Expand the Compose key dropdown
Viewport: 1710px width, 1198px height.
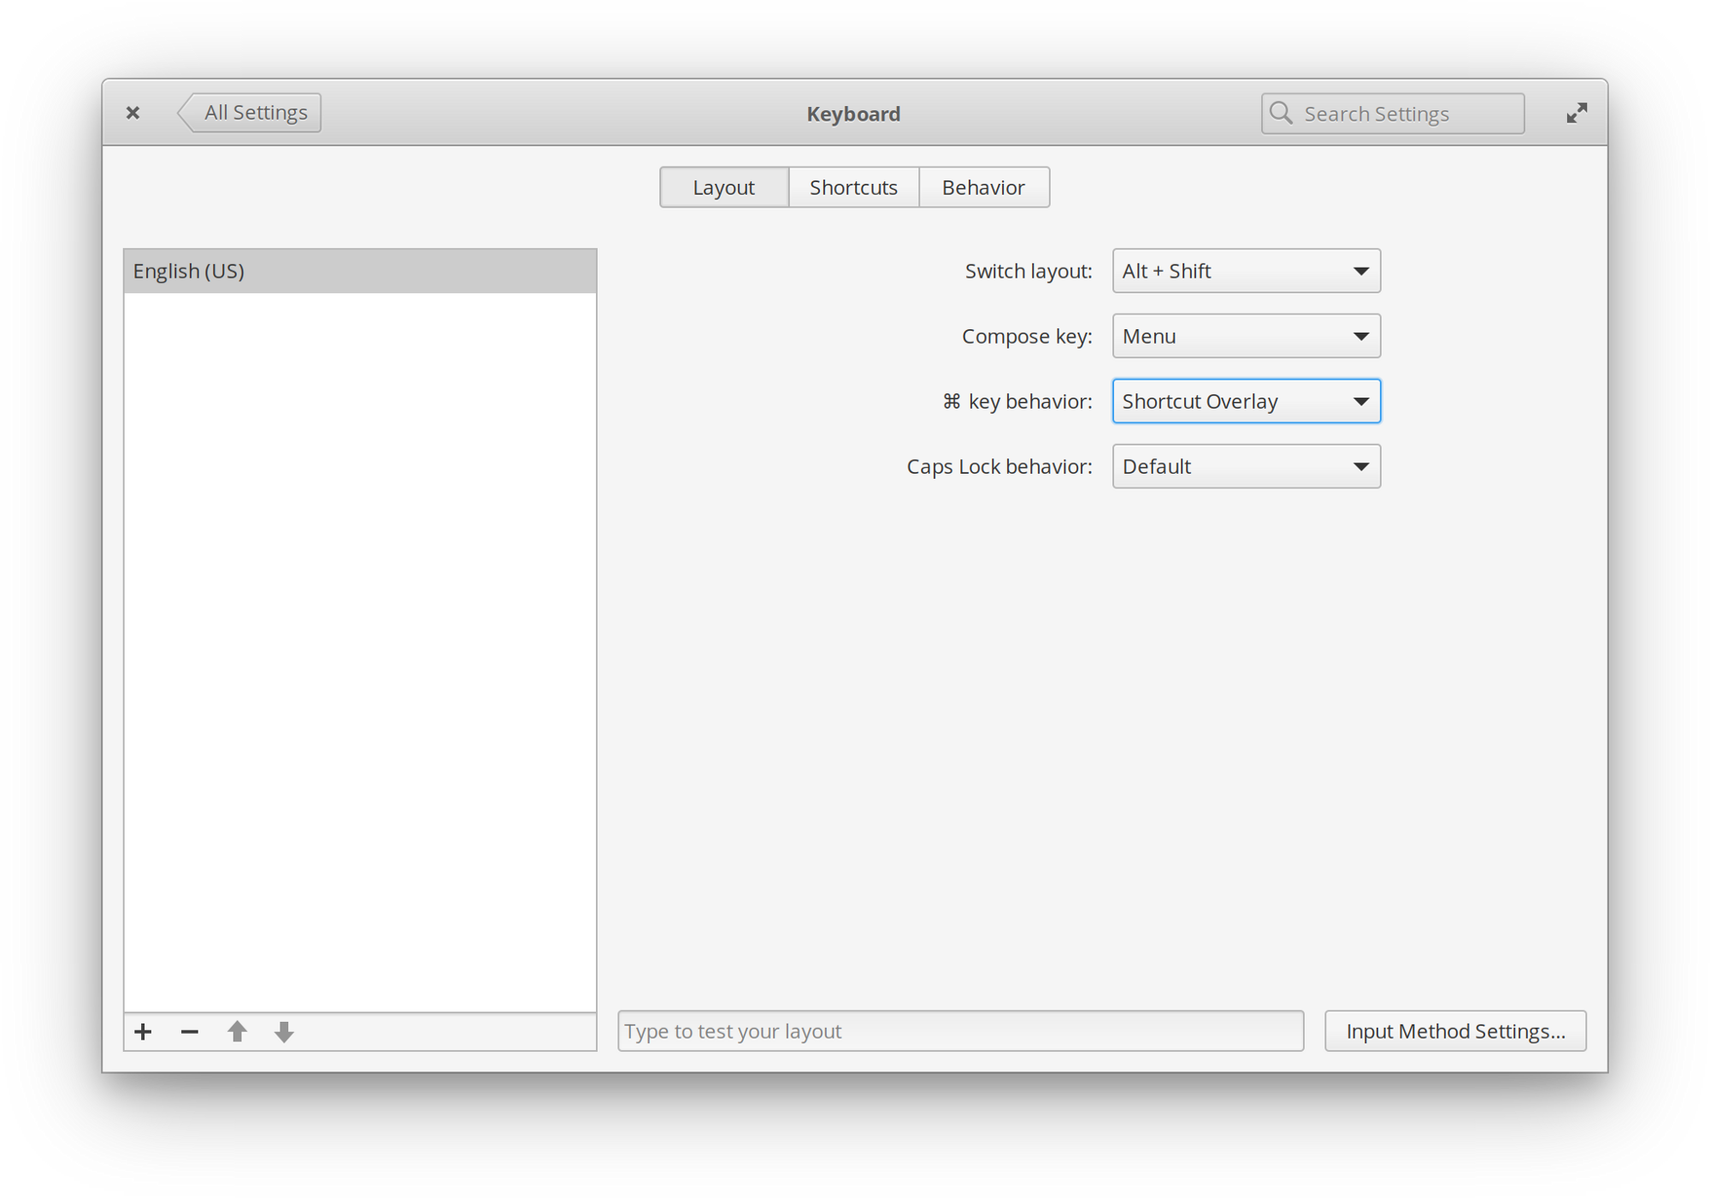tap(1243, 335)
